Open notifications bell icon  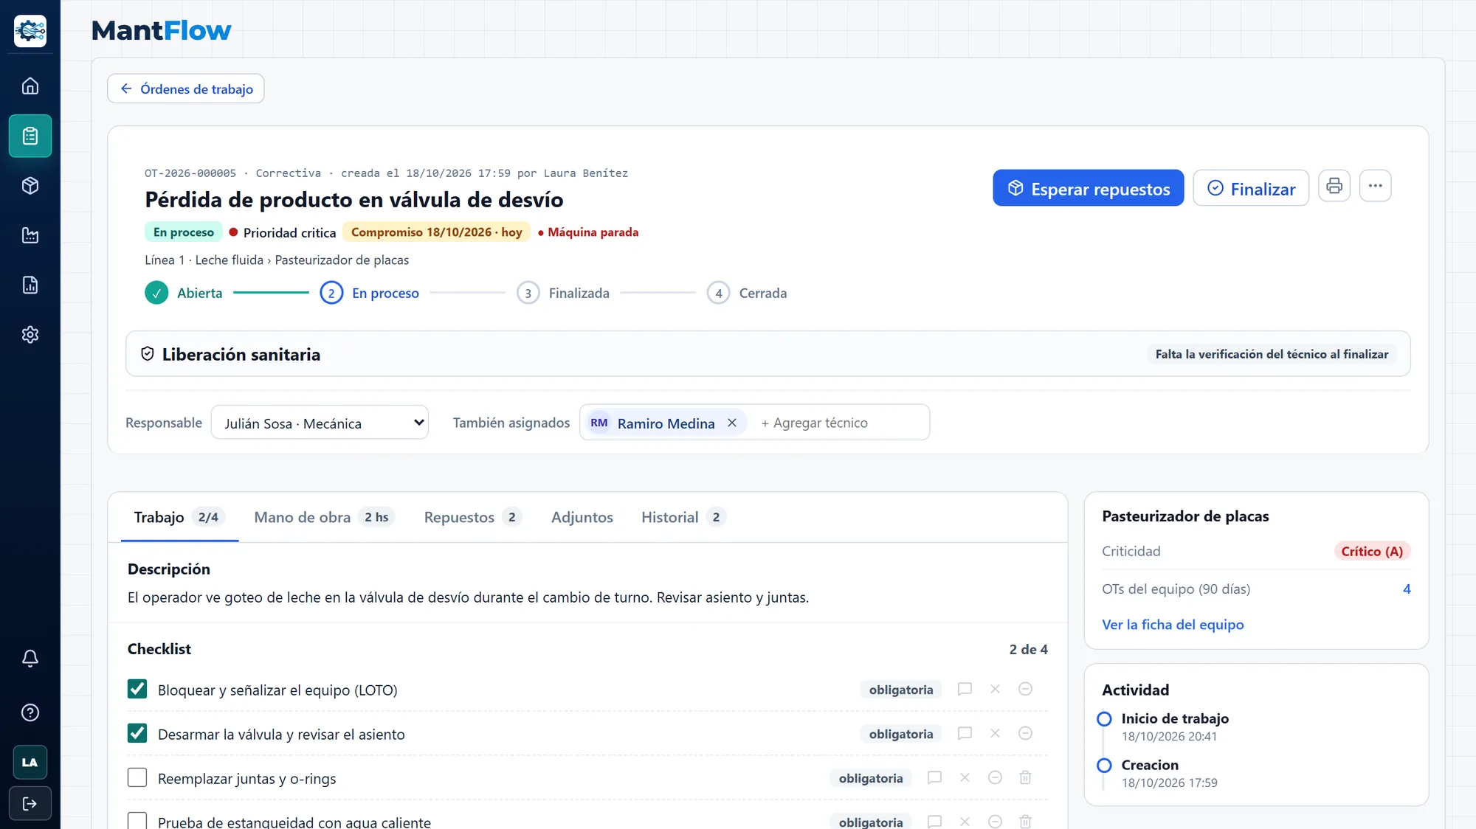30,658
